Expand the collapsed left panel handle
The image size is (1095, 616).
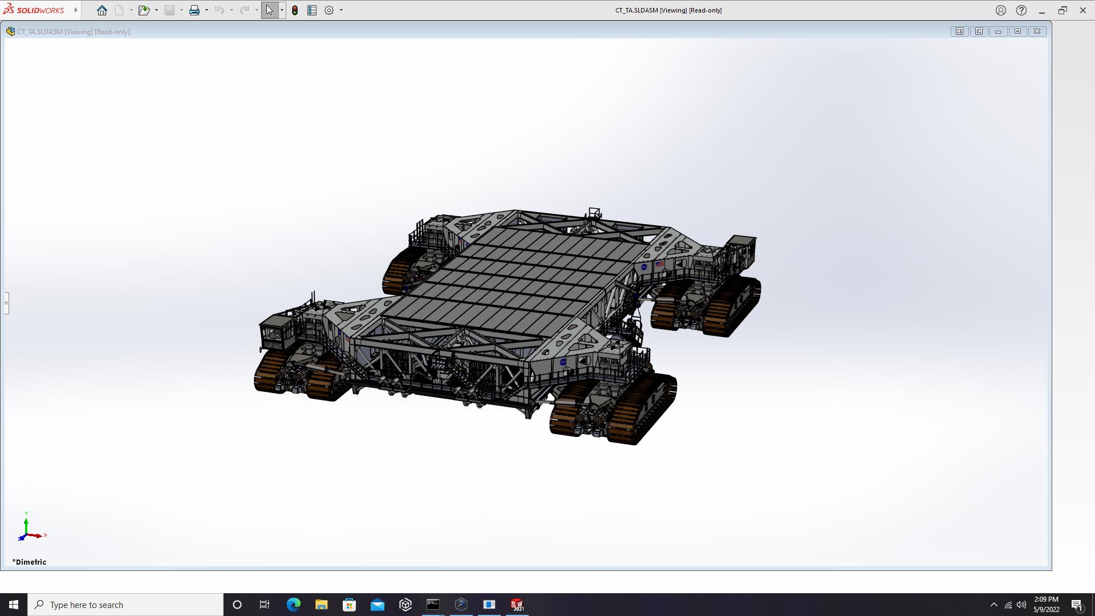(6, 303)
